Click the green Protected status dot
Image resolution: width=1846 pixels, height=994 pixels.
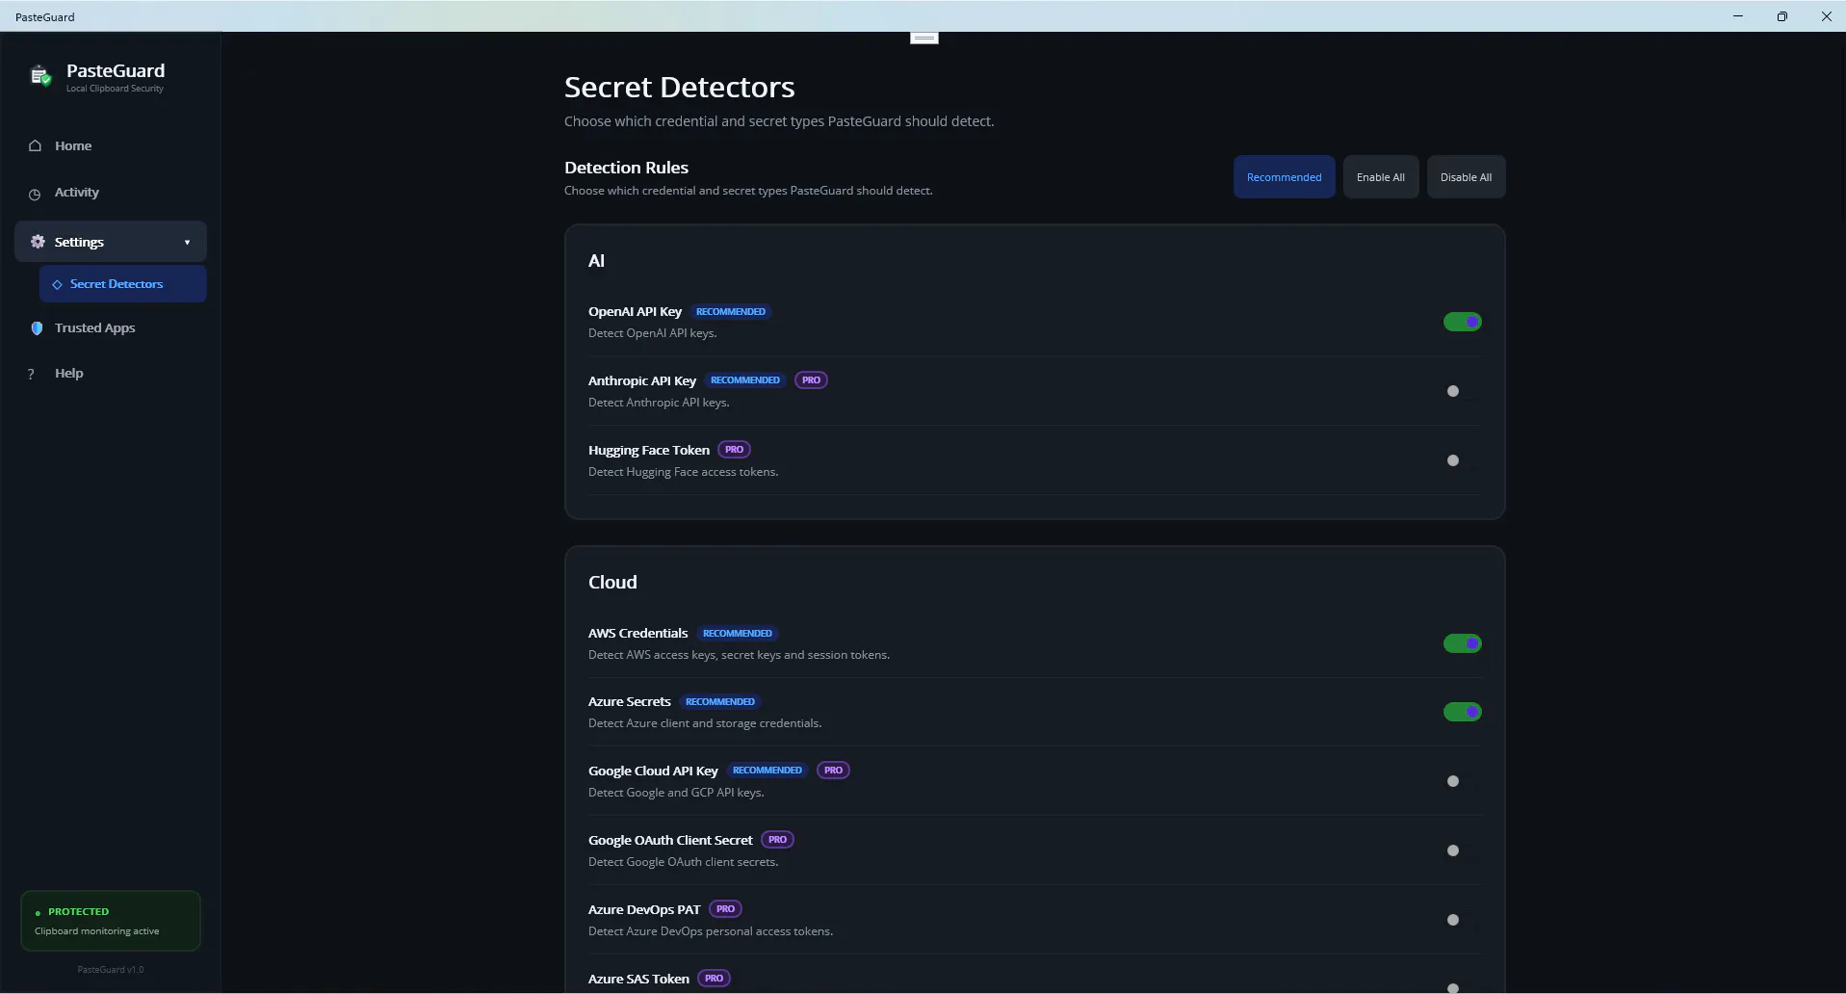38,912
